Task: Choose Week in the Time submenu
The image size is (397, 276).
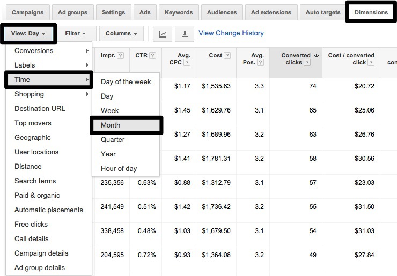Action: coord(126,110)
